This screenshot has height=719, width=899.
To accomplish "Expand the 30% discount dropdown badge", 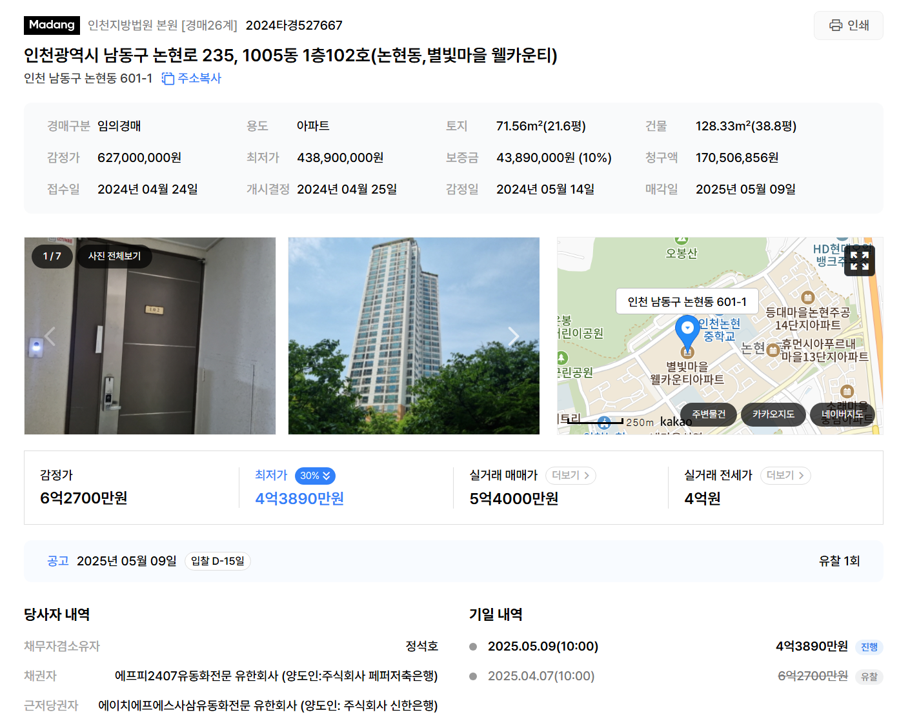I will coord(315,476).
